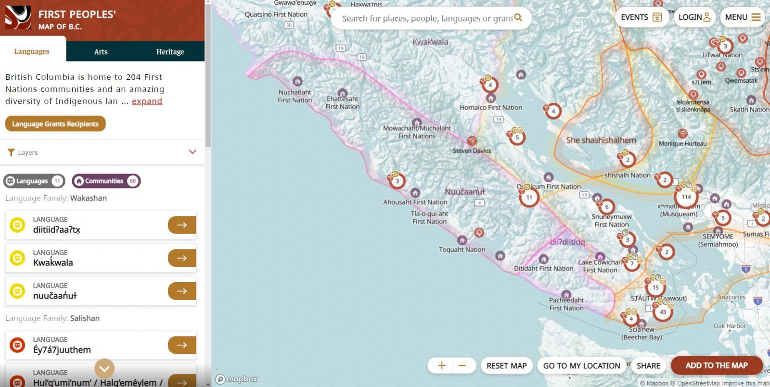This screenshot has width=770, height=387.
Task: Click the 114 cluster marker near Musqueam
Action: tap(686, 197)
